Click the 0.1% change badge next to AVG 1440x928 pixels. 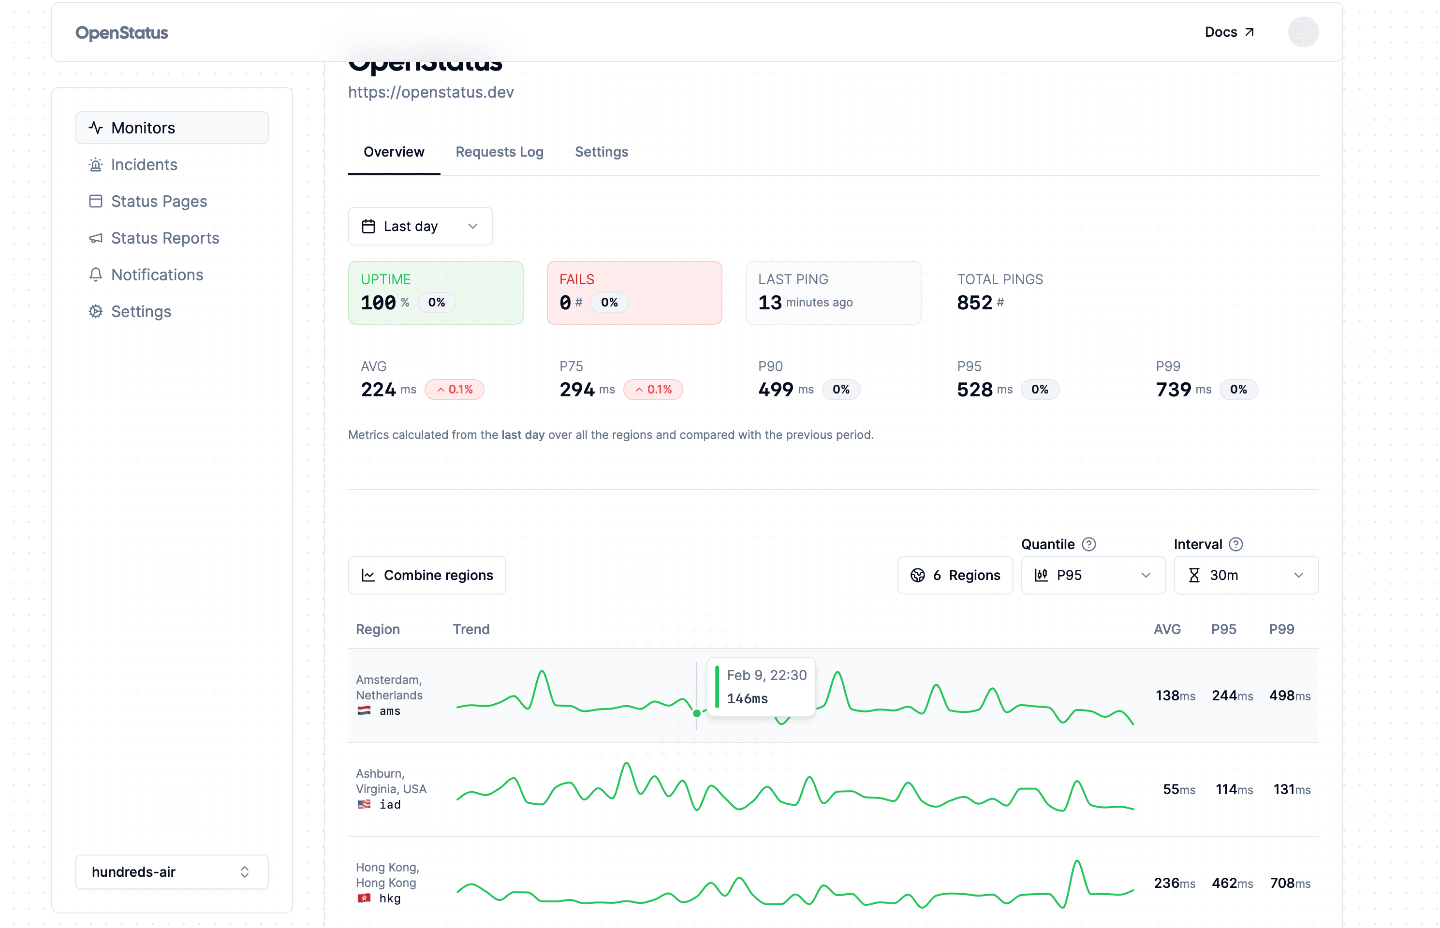pos(455,389)
